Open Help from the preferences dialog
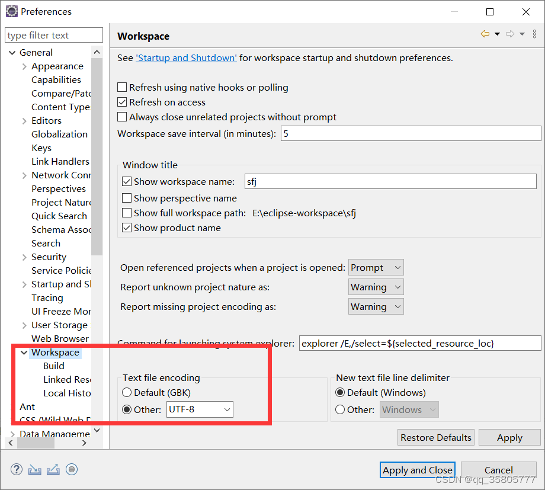 tap(16, 469)
